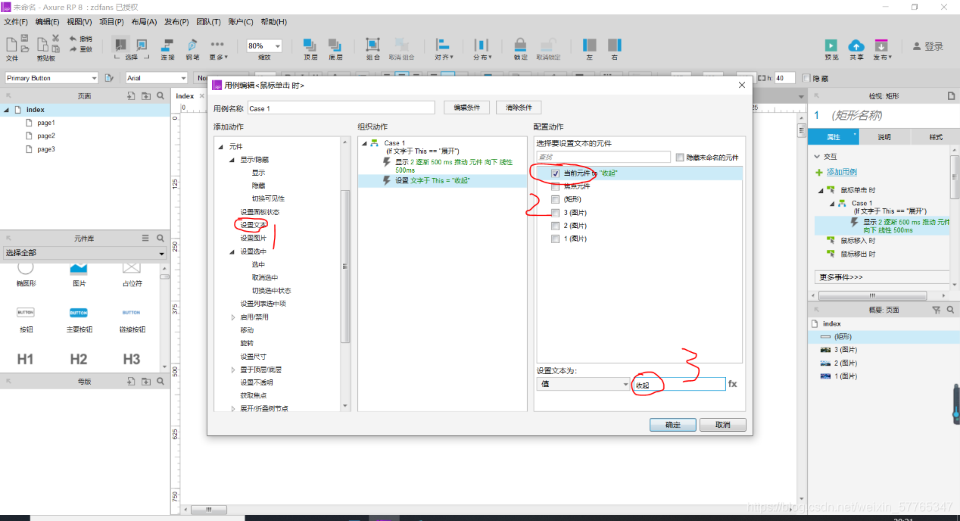
Task: Click the 共享 cloud share icon
Action: pos(856,45)
